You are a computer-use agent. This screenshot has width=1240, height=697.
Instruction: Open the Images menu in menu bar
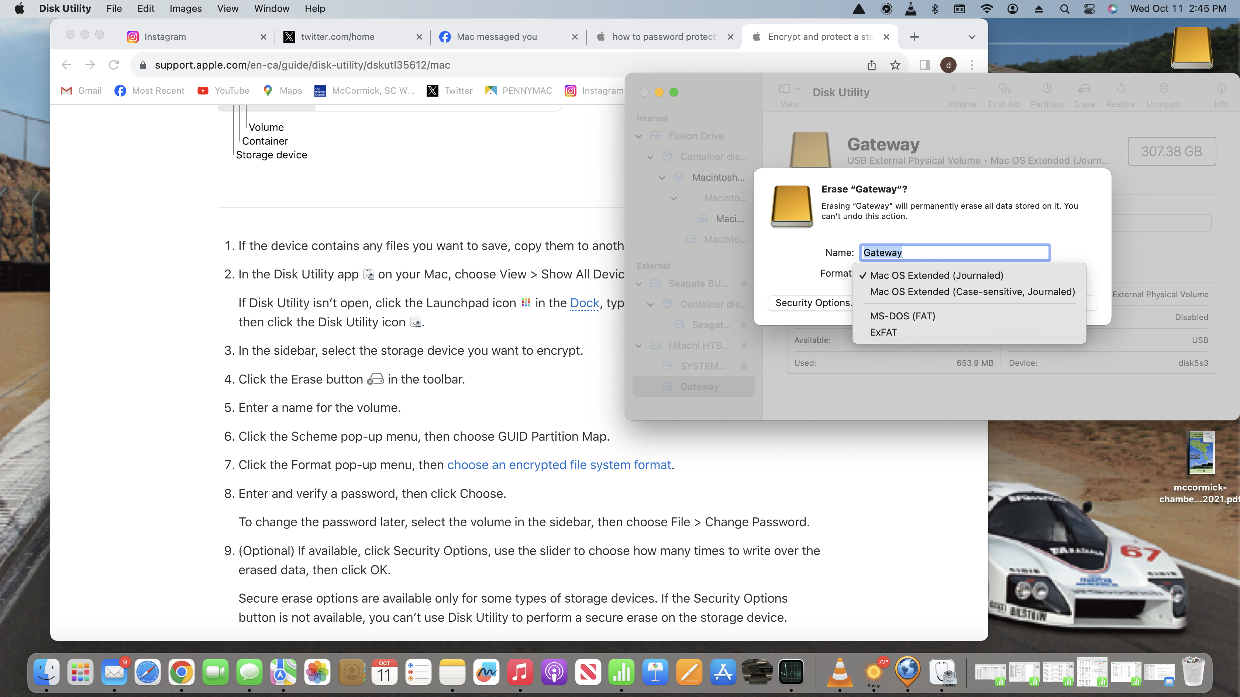coord(185,8)
